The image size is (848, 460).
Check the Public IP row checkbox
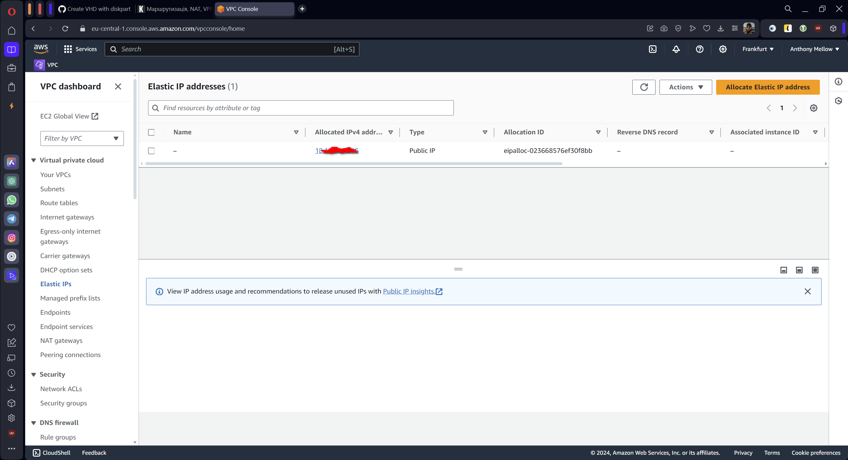click(x=151, y=151)
